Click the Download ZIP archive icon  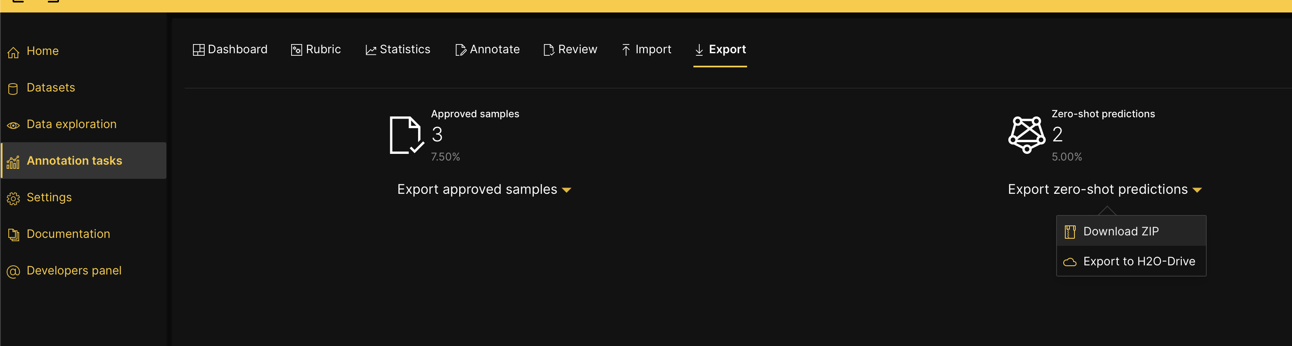[1070, 231]
